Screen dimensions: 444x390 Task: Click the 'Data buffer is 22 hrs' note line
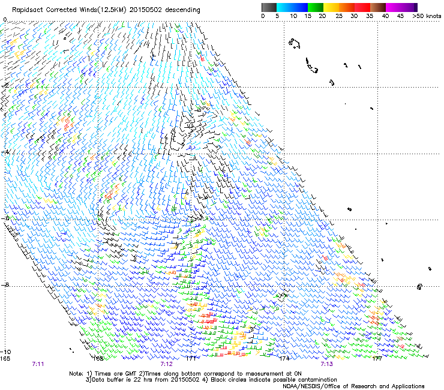point(211,380)
